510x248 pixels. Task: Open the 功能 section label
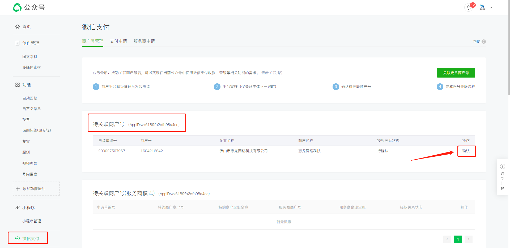pyautogui.click(x=27, y=85)
